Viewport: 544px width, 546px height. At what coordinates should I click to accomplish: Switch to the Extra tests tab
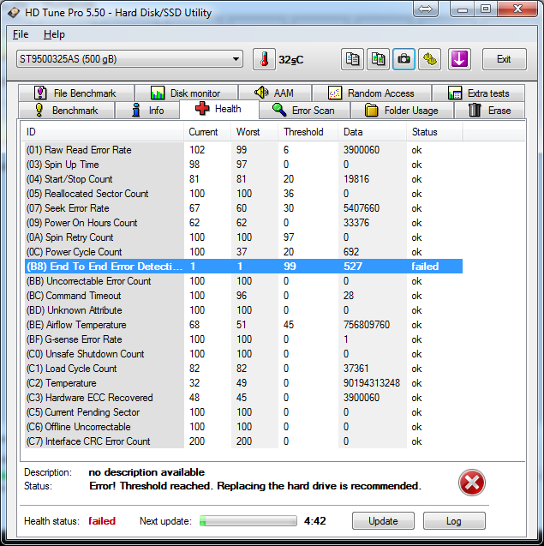pos(478,93)
